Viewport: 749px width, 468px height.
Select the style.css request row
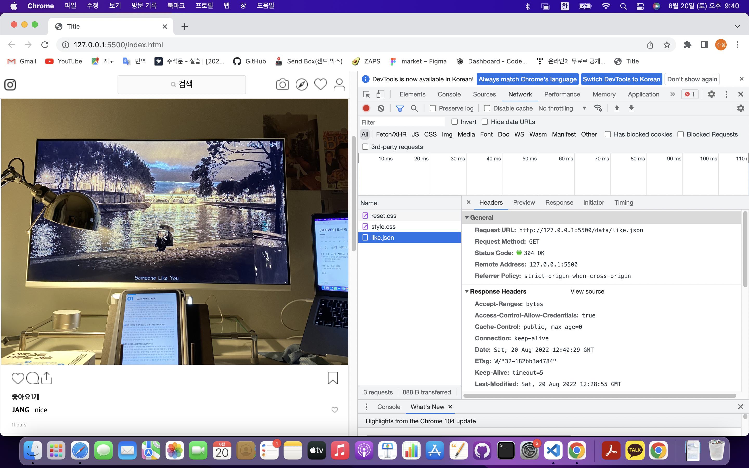(x=409, y=226)
